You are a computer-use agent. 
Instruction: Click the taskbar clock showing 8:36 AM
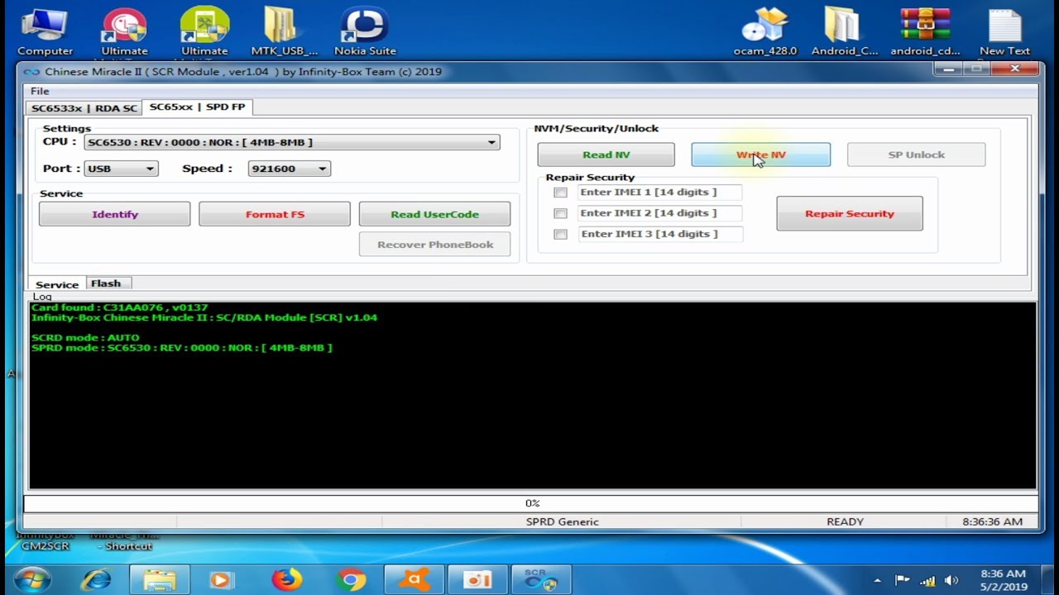1003,580
